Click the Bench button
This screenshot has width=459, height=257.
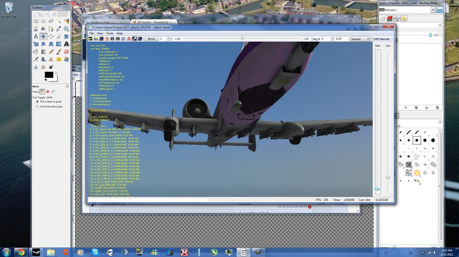coord(151,39)
